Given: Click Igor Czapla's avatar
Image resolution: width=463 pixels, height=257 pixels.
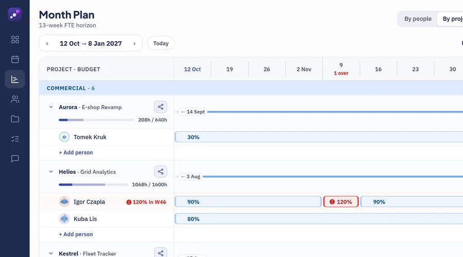Looking at the screenshot, I should click(64, 202).
